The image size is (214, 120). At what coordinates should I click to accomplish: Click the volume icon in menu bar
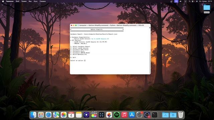point(181,1)
